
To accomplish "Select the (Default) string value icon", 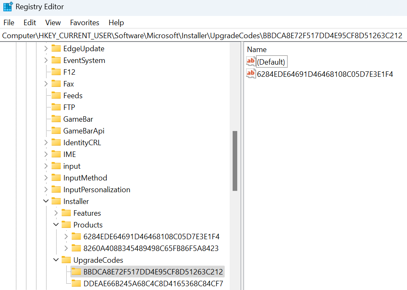I will [x=251, y=62].
